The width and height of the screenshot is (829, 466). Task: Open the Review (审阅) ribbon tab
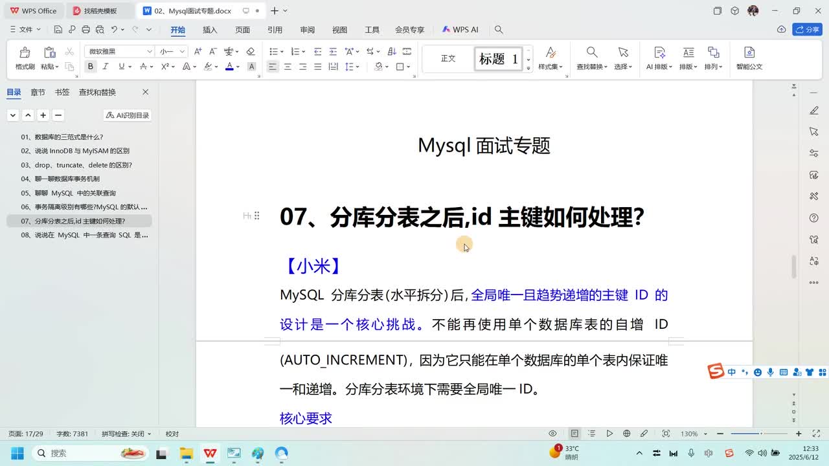(307, 30)
